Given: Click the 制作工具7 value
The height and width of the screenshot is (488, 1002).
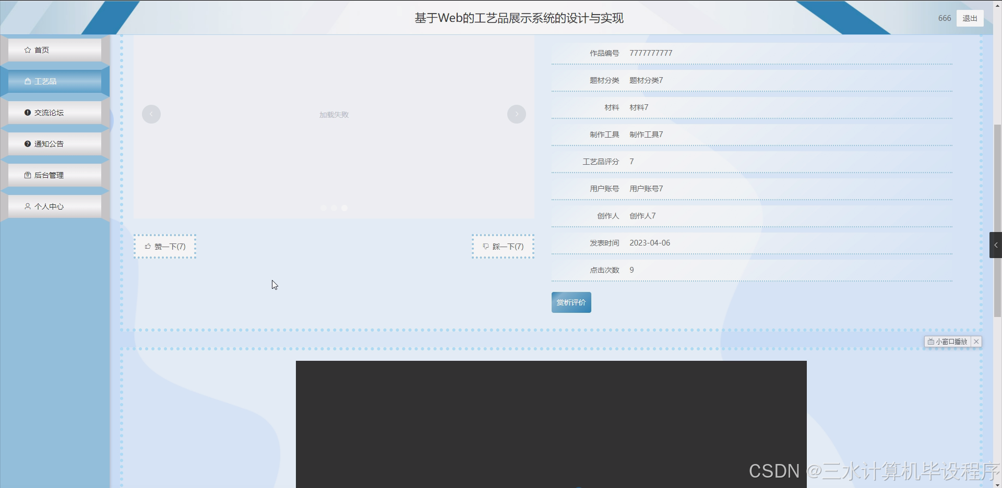Looking at the screenshot, I should pos(646,135).
